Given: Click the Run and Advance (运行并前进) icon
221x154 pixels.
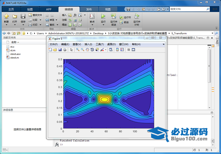Looking at the screenshot, I should [x=113, y=16].
